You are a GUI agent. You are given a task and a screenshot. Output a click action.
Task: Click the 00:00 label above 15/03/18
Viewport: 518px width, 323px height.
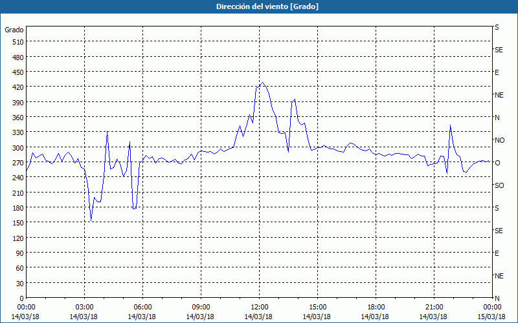coord(492,307)
